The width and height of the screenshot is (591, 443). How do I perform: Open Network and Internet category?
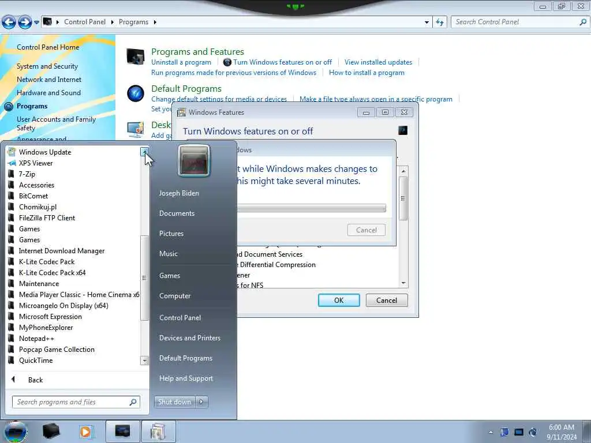49,80
